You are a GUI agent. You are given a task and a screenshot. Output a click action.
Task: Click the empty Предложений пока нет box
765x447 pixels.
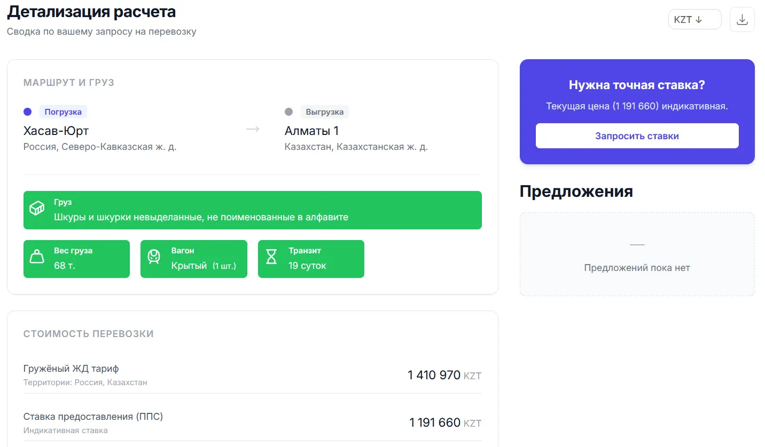click(x=637, y=254)
